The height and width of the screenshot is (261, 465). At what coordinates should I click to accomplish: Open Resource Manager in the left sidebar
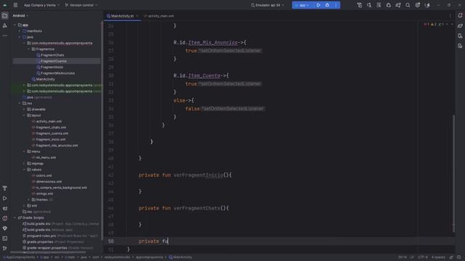pyautogui.click(x=5, y=26)
